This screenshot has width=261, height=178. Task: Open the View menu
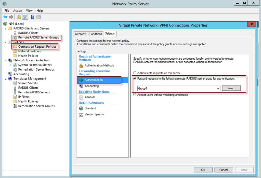coord(29,10)
